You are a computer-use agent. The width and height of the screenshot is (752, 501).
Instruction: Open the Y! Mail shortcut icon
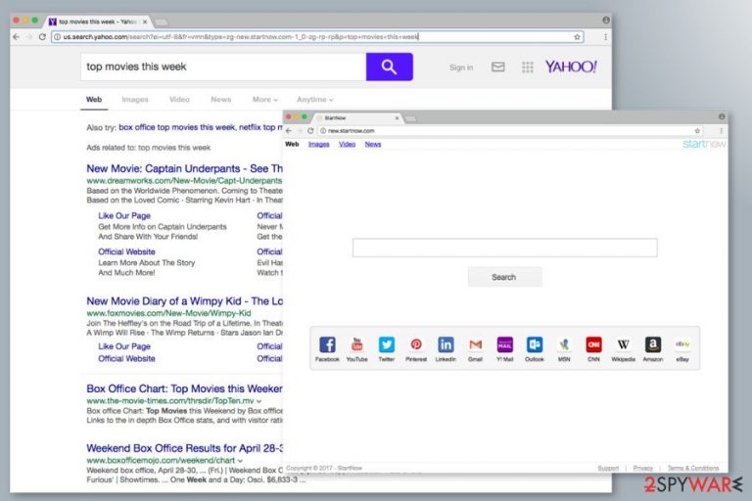coord(505,344)
